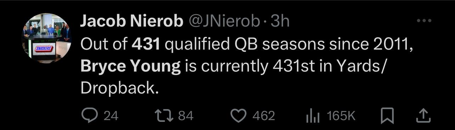Open view analytics bar chart icon
The image size is (455, 130).
[x=313, y=116]
